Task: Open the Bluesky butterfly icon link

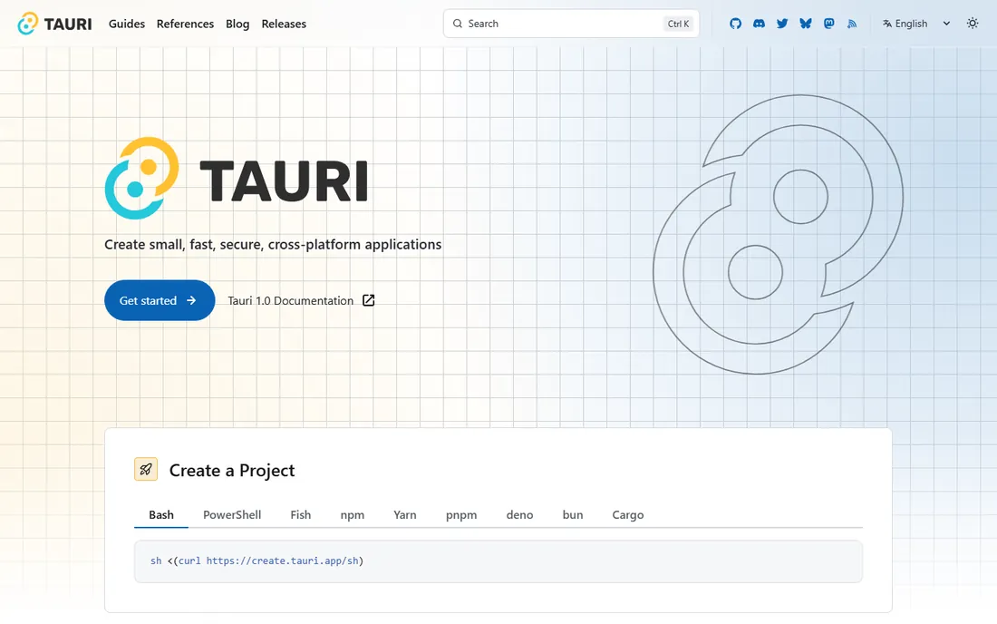Action: pyautogui.click(x=806, y=24)
